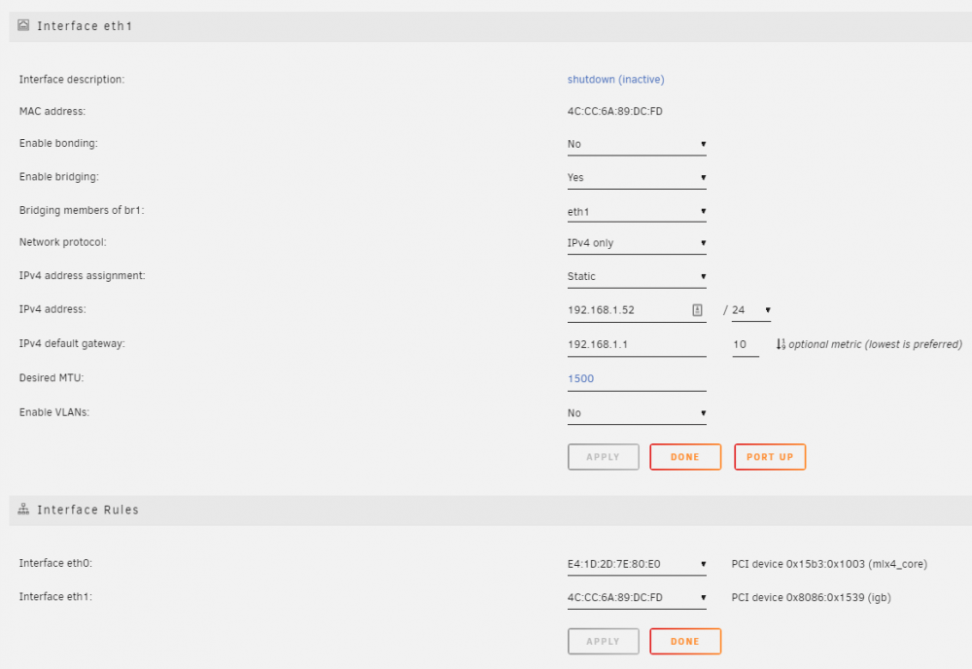The image size is (972, 669).
Task: Click the Enable bridging label
Action: coord(59,177)
